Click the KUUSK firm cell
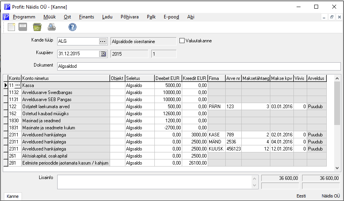The image size is (344, 201). point(217,148)
